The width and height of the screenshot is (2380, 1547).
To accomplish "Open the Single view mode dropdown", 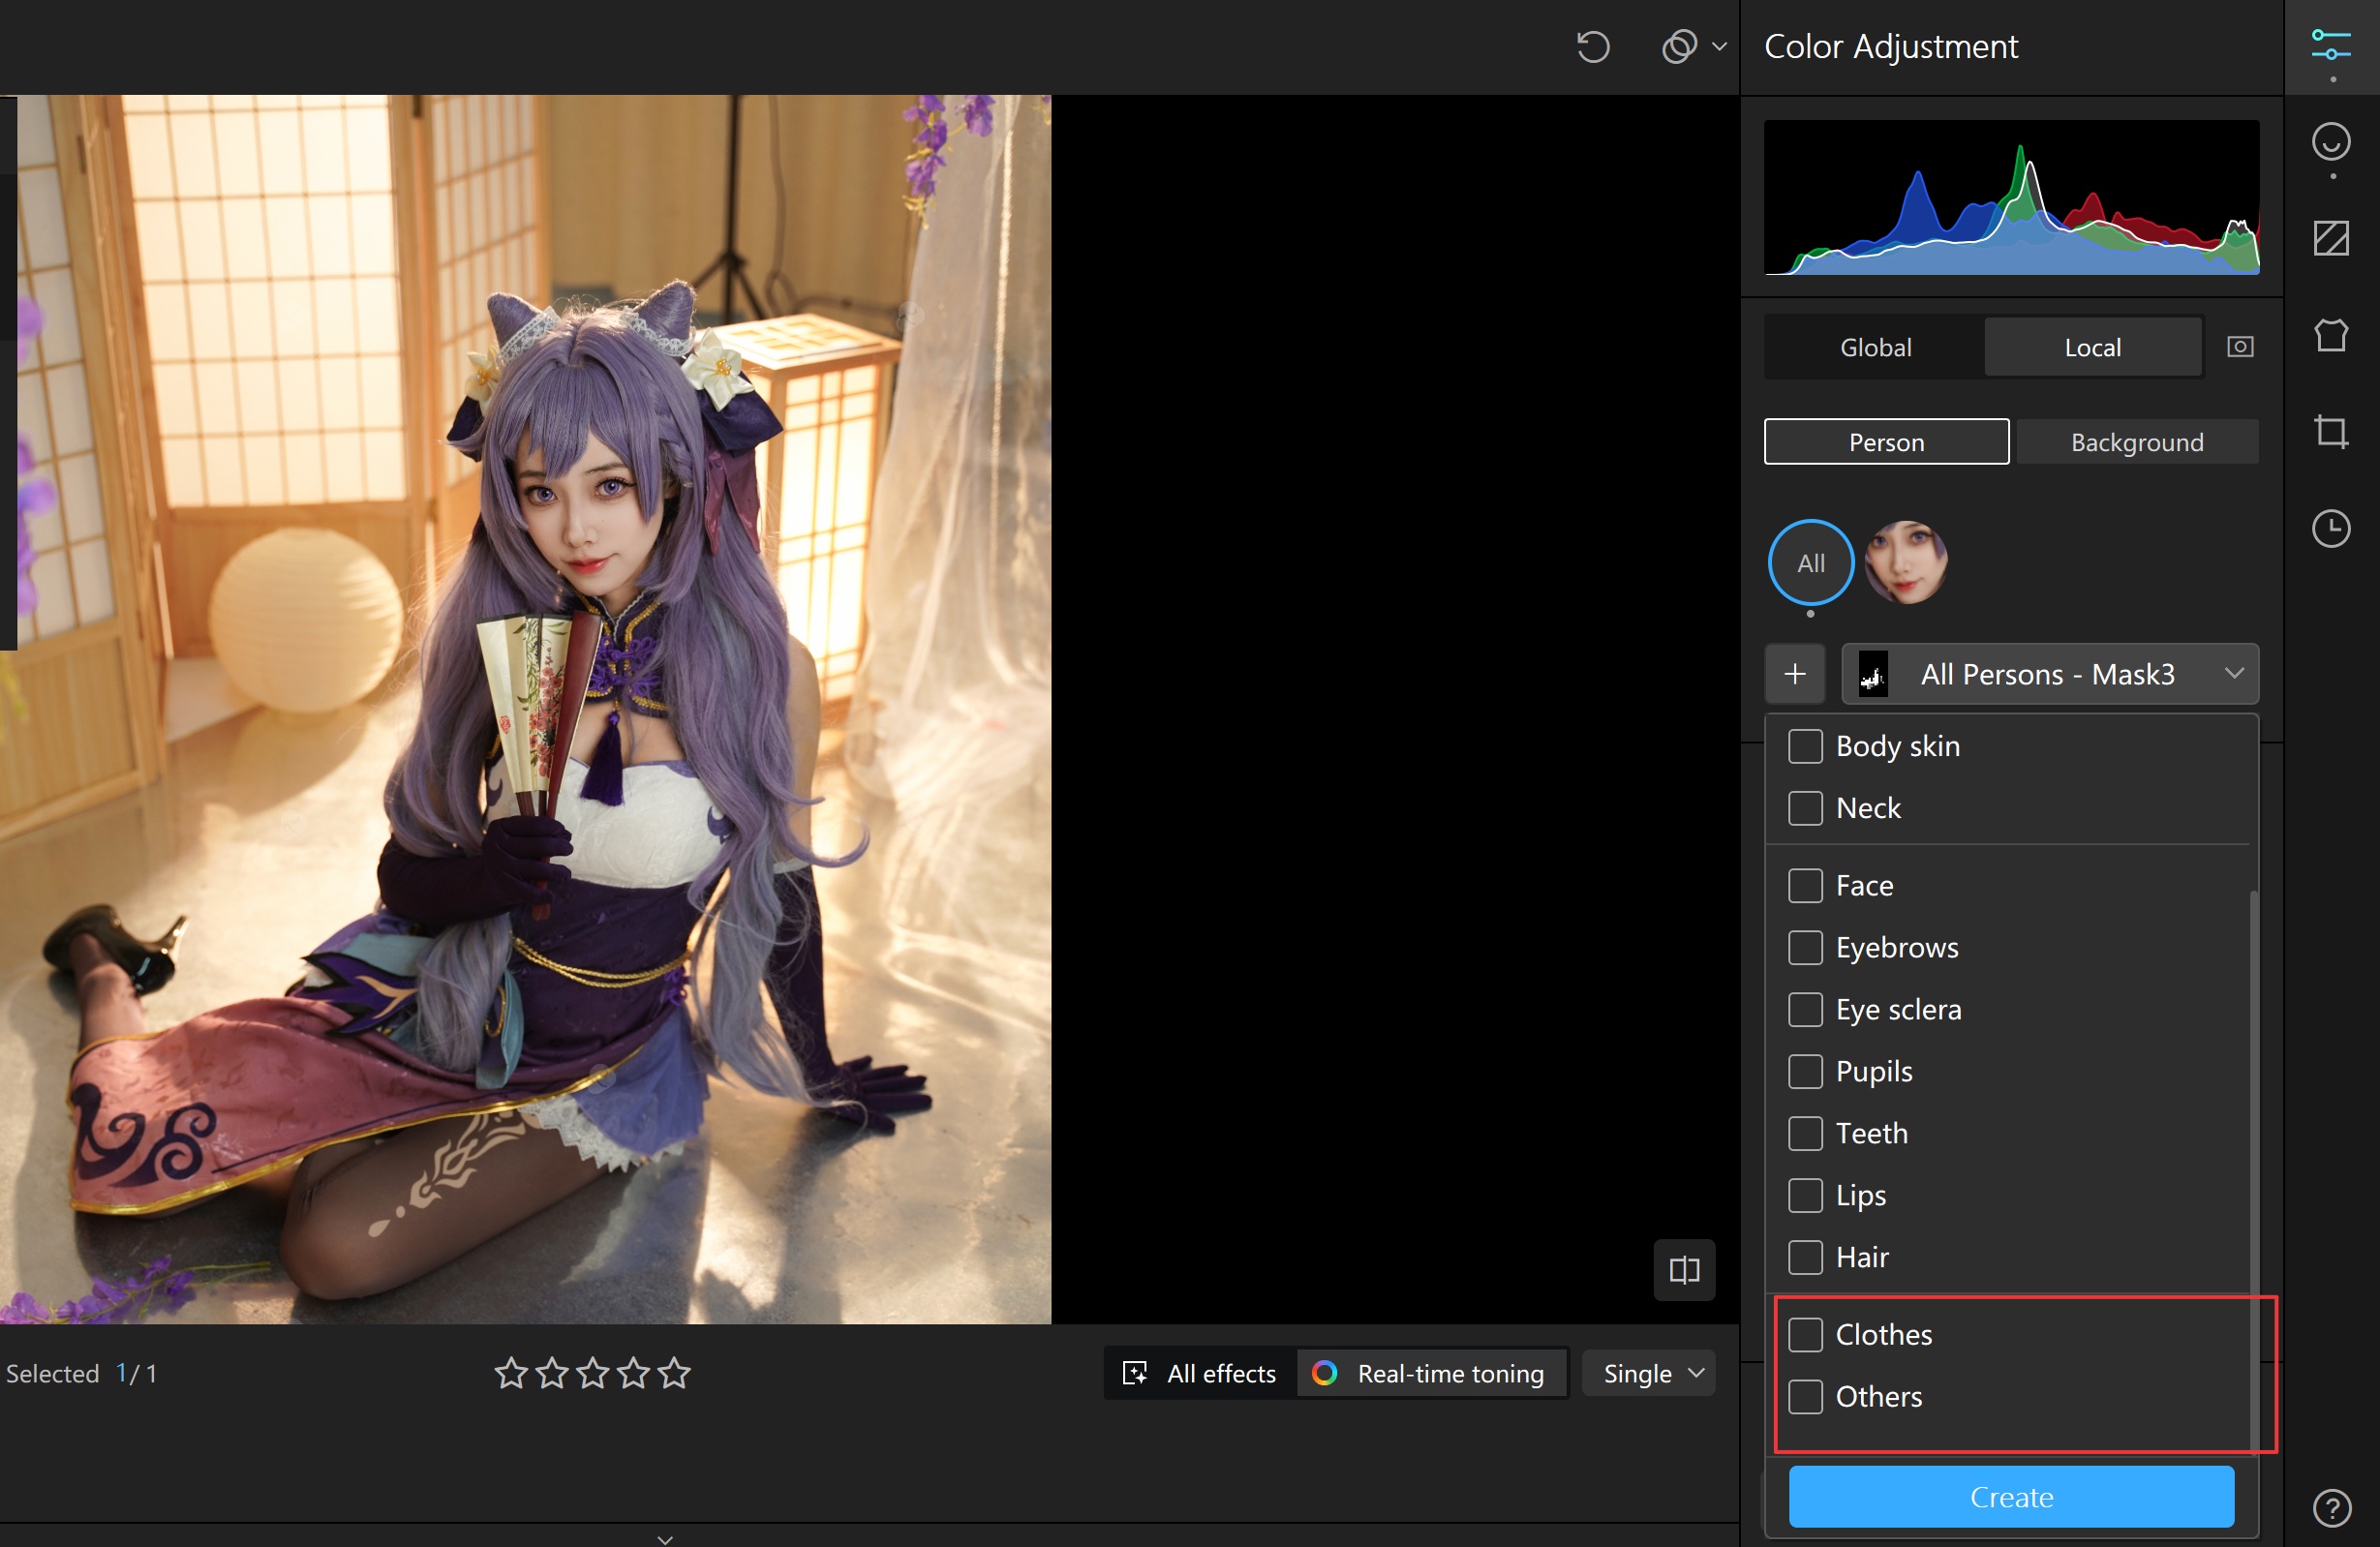I will point(1651,1373).
